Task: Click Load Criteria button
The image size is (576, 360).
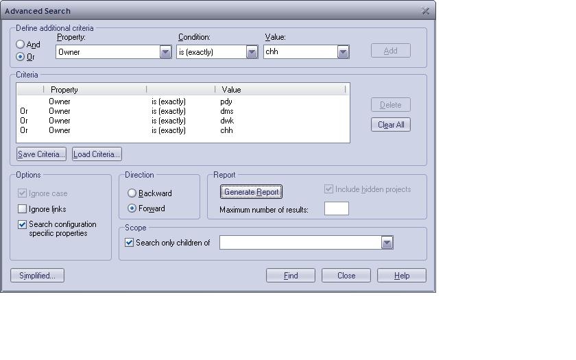Action: pos(97,154)
